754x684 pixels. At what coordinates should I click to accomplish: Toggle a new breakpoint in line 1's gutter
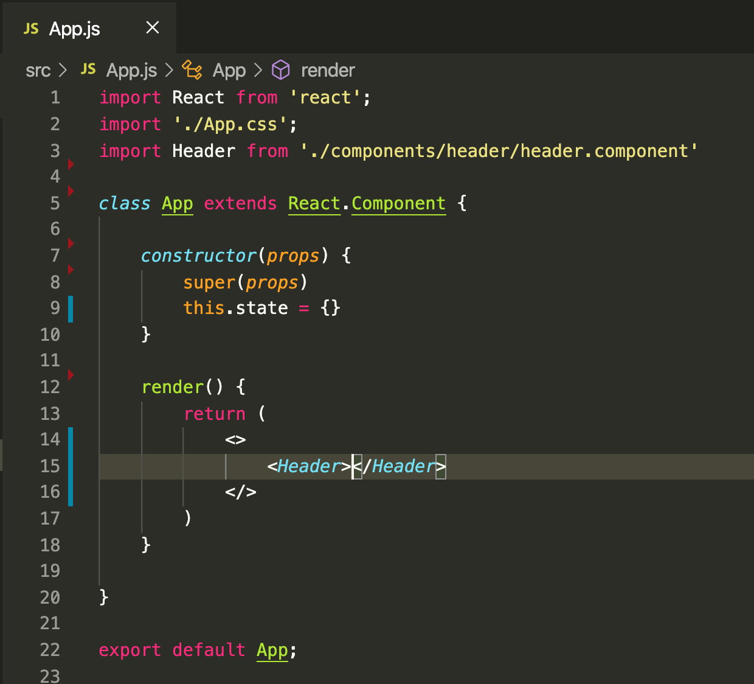[71, 97]
